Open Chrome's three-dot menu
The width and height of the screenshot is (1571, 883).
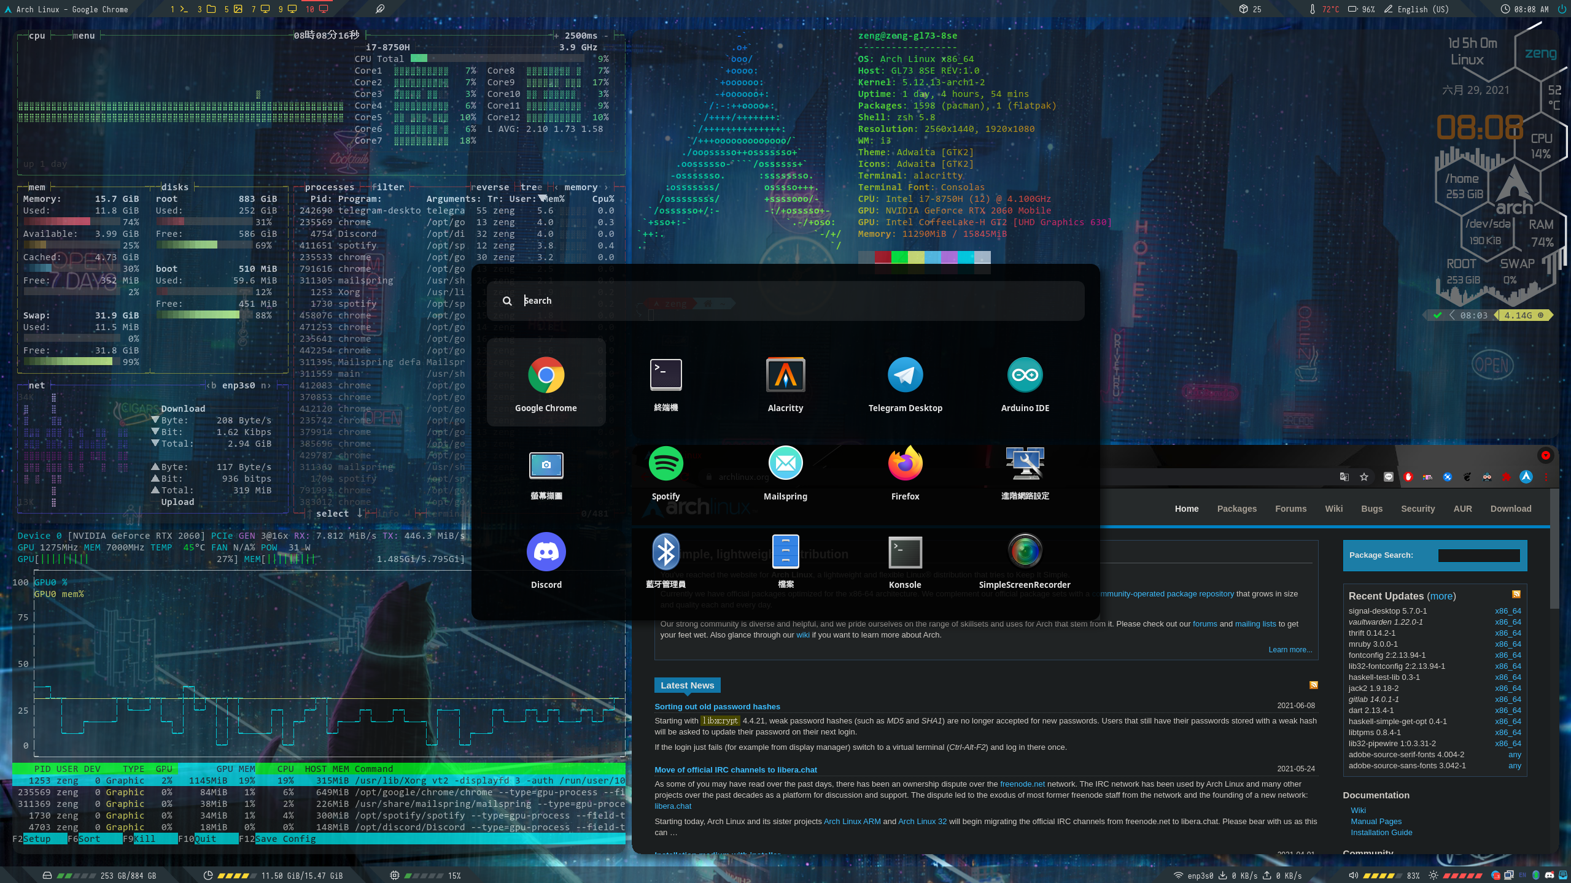(1546, 477)
